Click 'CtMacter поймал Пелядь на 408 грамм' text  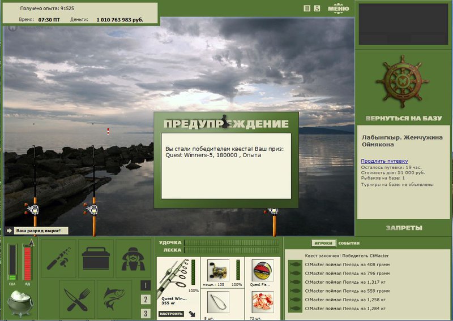(x=347, y=264)
